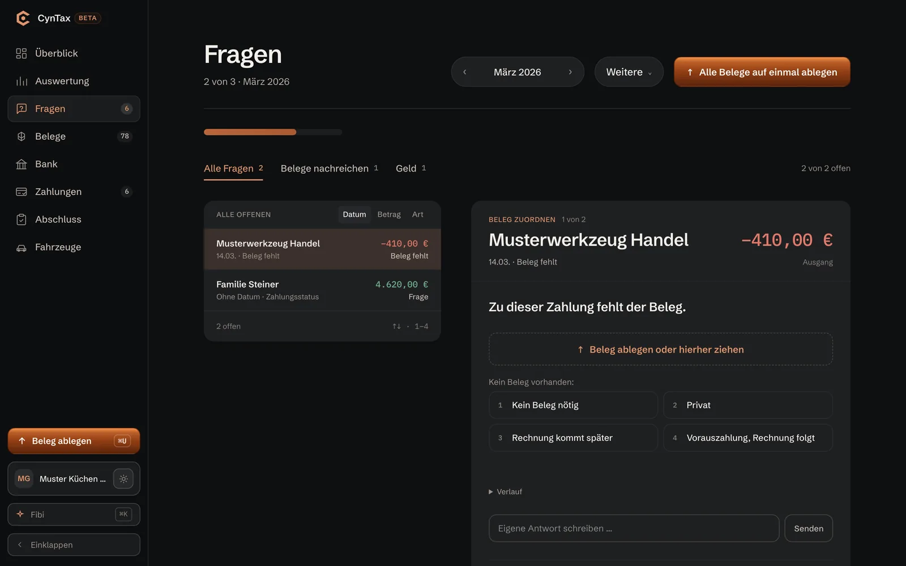Image resolution: width=906 pixels, height=566 pixels.
Task: Click the sort arrows icon in list footer
Action: click(x=396, y=327)
